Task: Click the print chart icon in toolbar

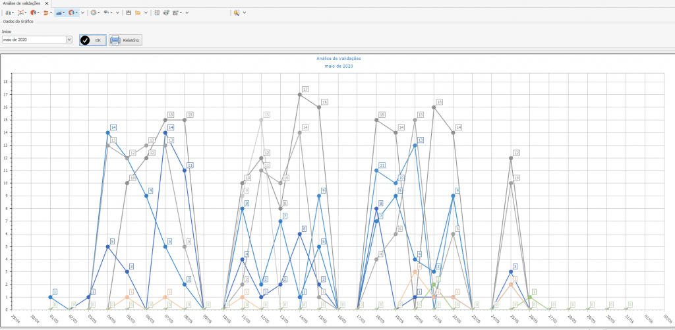Action: pos(166,13)
